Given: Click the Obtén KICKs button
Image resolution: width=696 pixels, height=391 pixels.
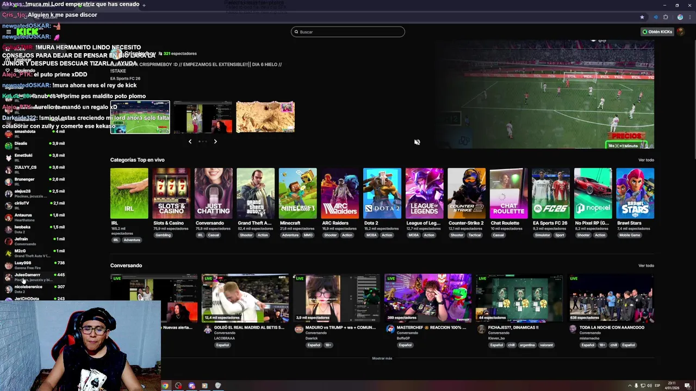Looking at the screenshot, I should click(x=657, y=31).
